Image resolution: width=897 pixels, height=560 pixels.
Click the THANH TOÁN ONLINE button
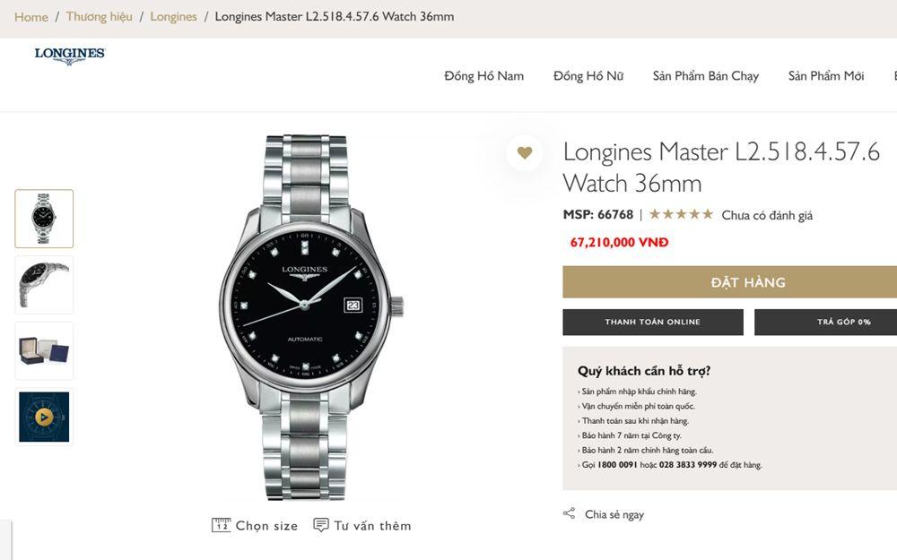[x=652, y=322]
